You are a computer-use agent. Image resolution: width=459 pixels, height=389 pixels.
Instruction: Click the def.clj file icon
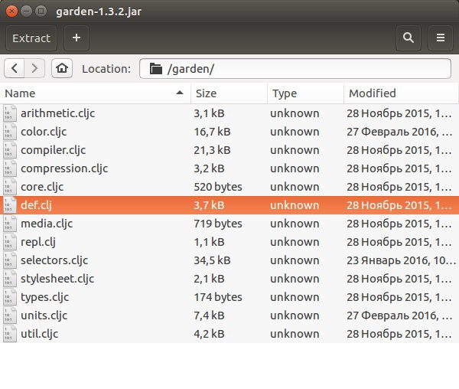10,205
